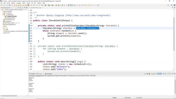The height and width of the screenshot is (99, 176).
Task: Open Package Explorer view menu (three dots)
Action: [x=23, y=8]
